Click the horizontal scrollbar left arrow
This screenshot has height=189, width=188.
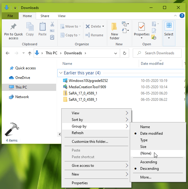point(59,134)
